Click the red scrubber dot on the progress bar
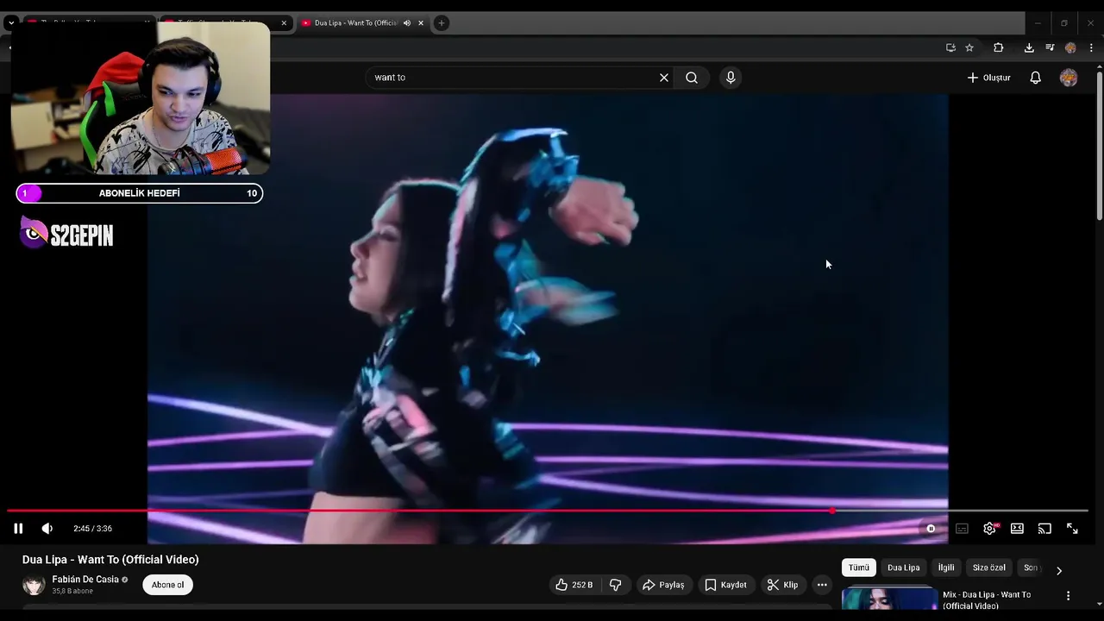 [x=832, y=511]
